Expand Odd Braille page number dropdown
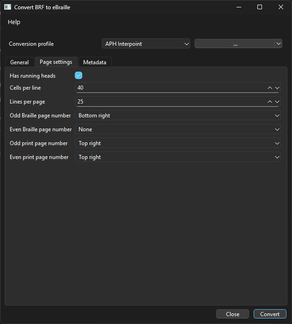Image resolution: width=292 pixels, height=324 pixels. click(177, 116)
